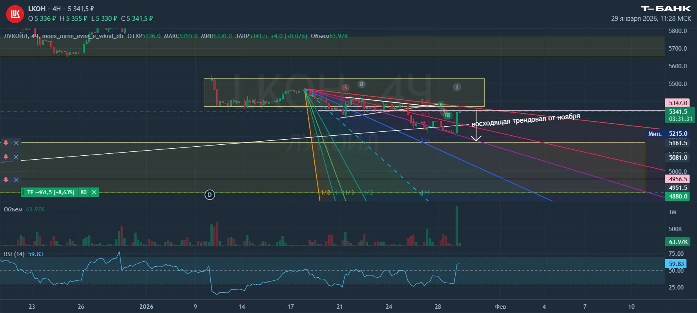Remove the alert at the 5161.5 level

(x=16, y=143)
